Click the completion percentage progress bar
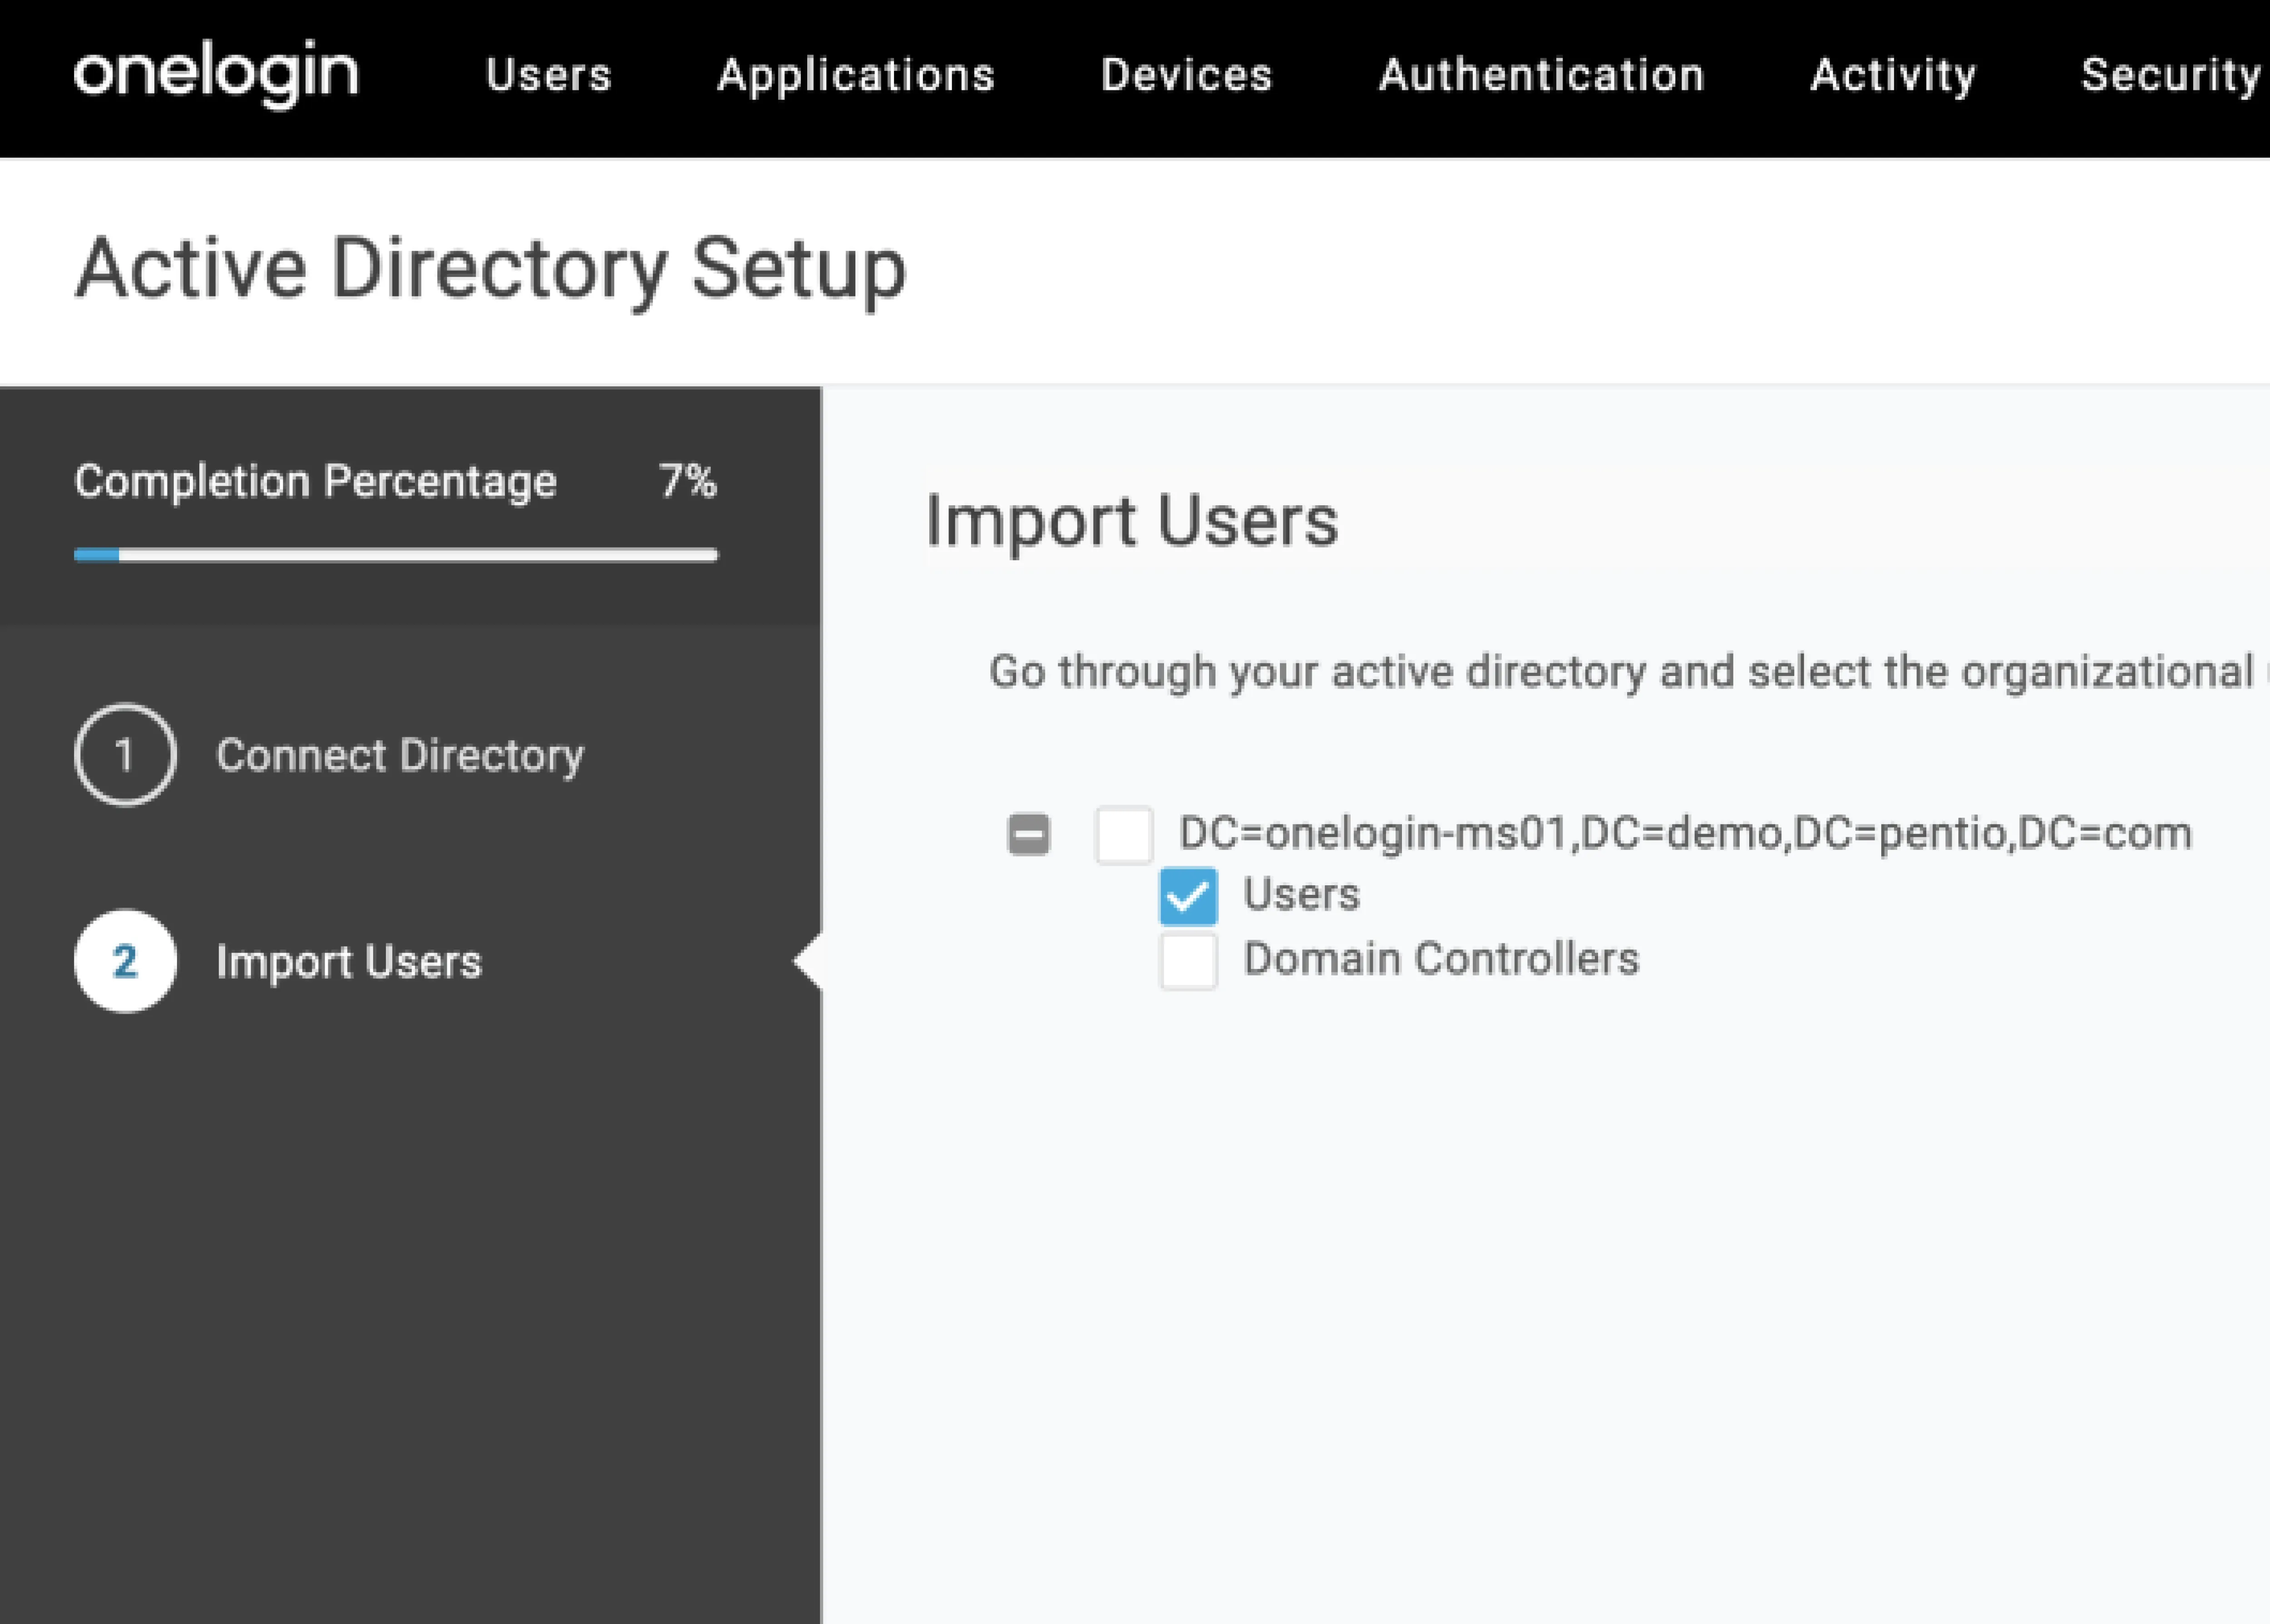Image resolution: width=2270 pixels, height=1624 pixels. point(396,555)
